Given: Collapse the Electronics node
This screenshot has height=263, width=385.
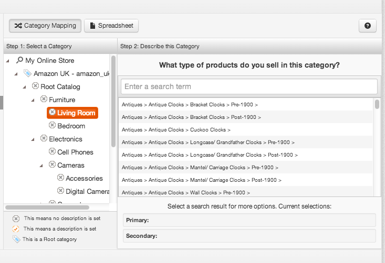Looking at the screenshot, I should [33, 139].
